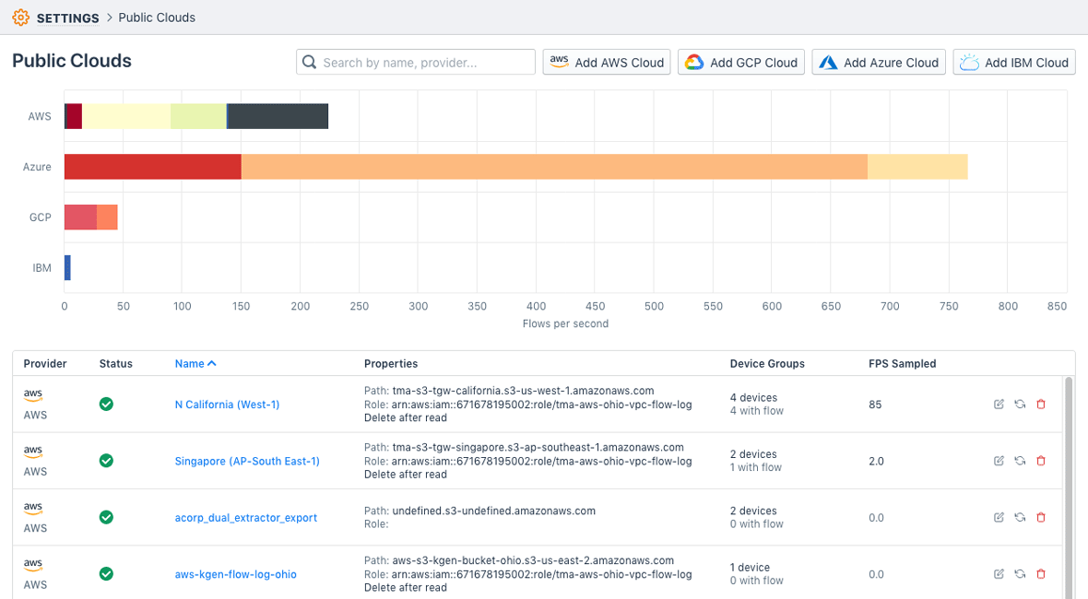Click the Add IBM Cloud button
1088x599 pixels.
(1013, 62)
